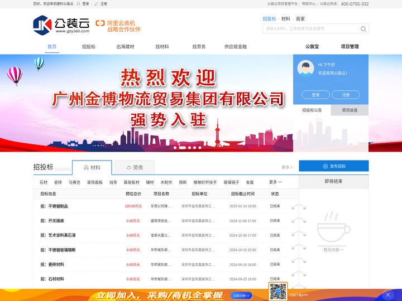402x301 pixels.
Task: Click the 120.00万元 price cell
Action: coord(133,206)
